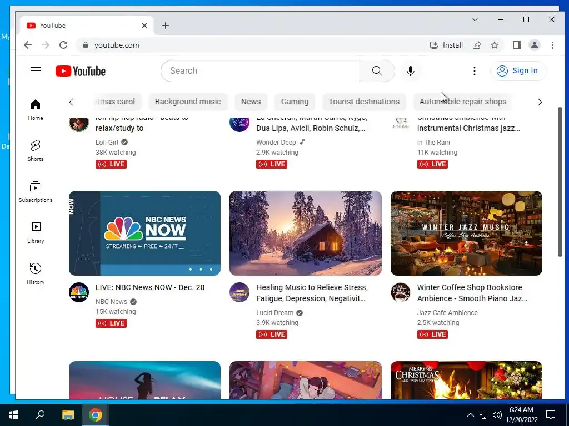Click the browser forward arrow

pyautogui.click(x=46, y=45)
